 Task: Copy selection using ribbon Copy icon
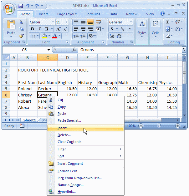[x=21, y=29]
